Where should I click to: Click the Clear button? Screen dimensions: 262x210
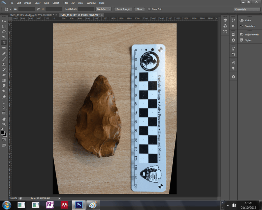pos(139,9)
